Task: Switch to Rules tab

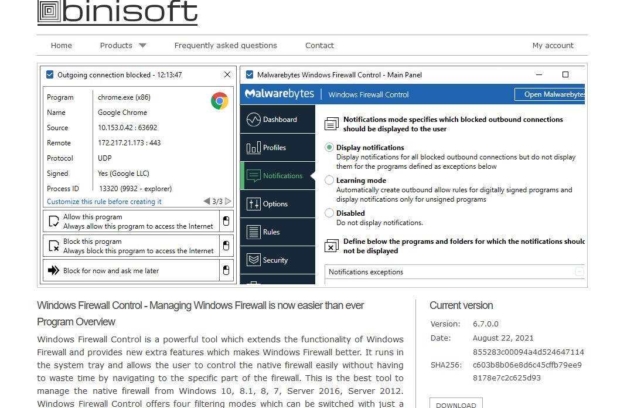Action: tap(277, 232)
